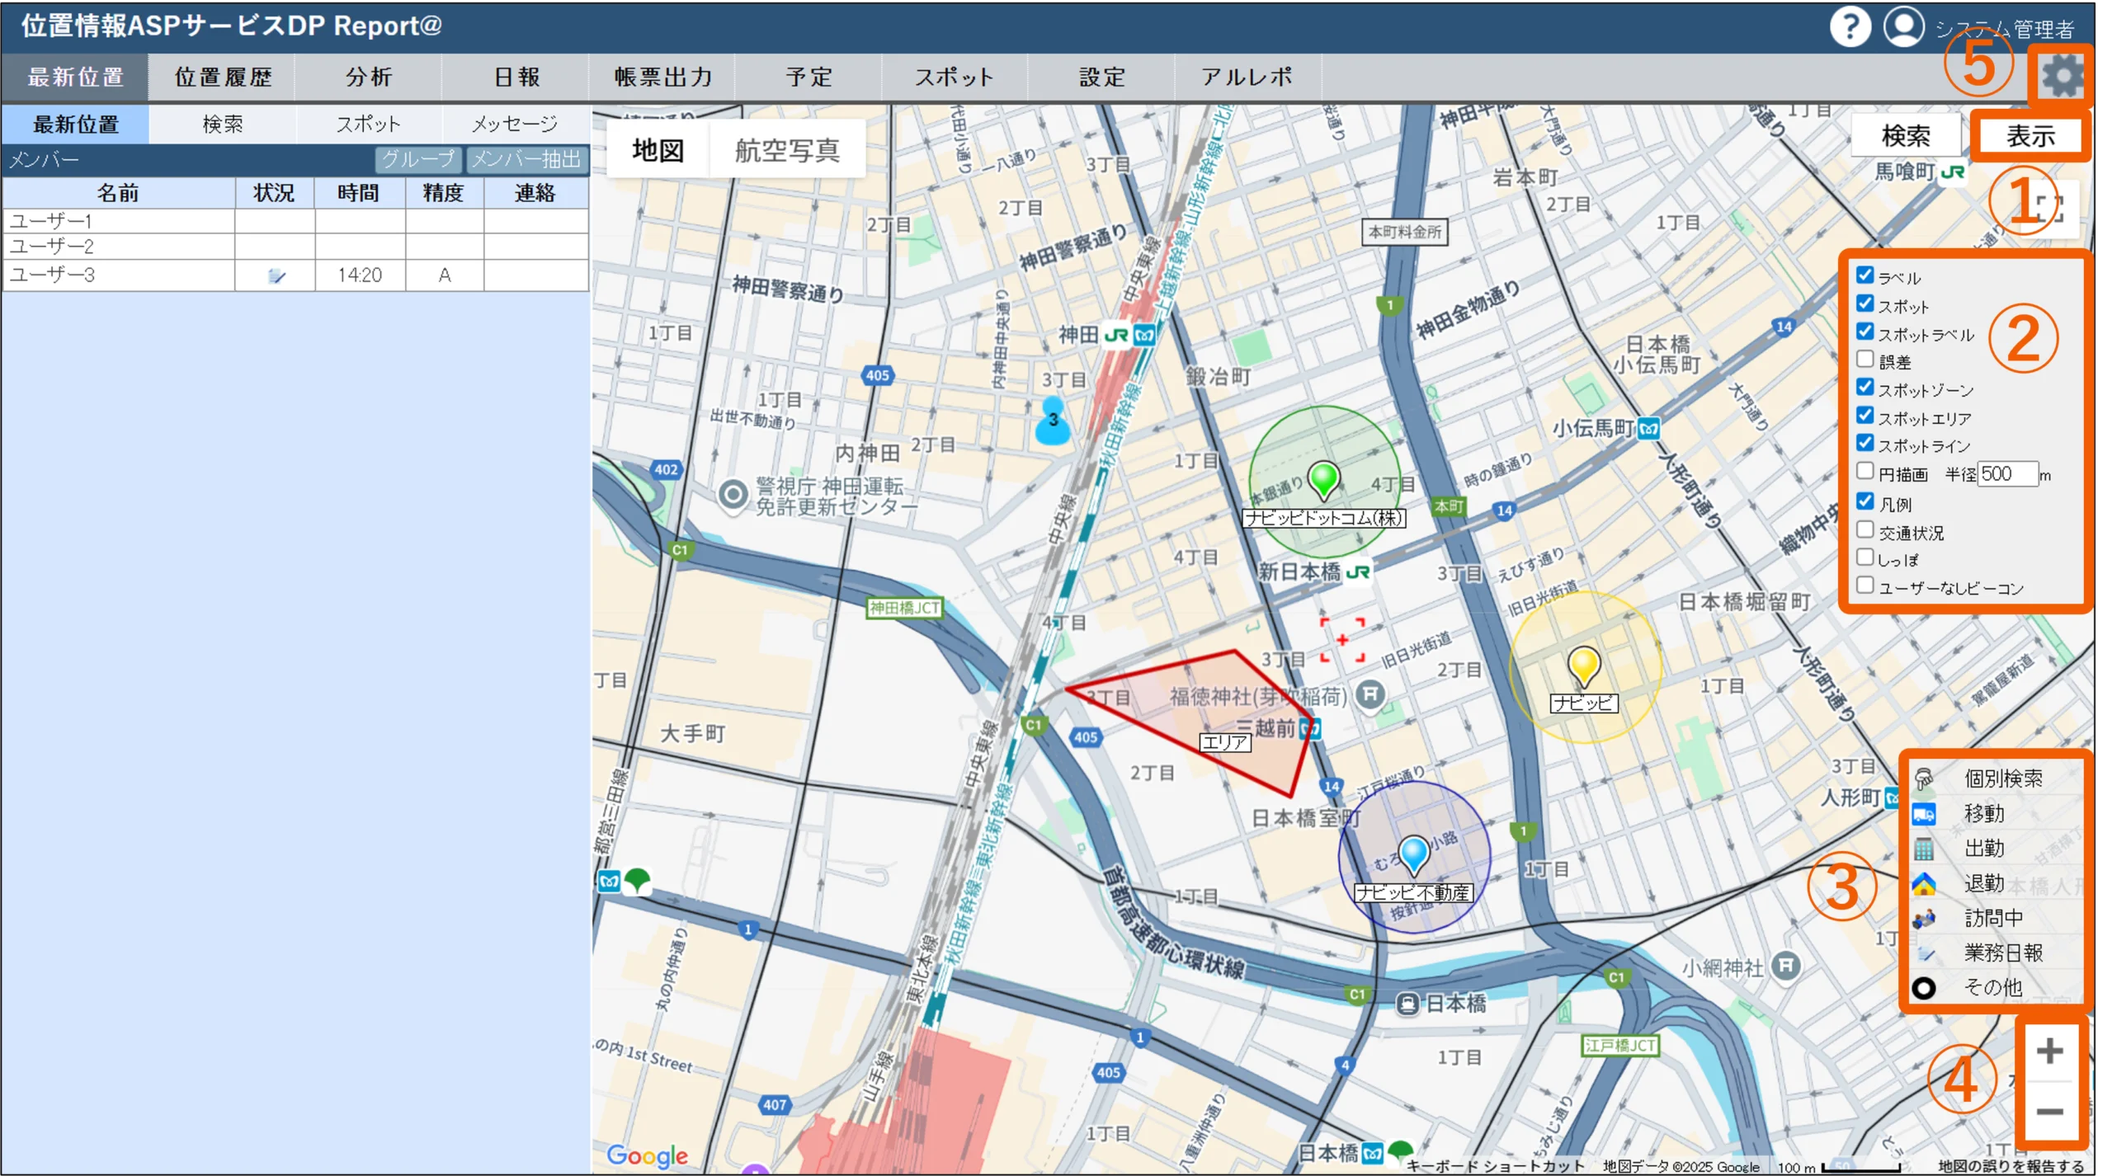2112x1176 pixels.
Task: Click the 訪問中 legend icon
Action: 1922,918
